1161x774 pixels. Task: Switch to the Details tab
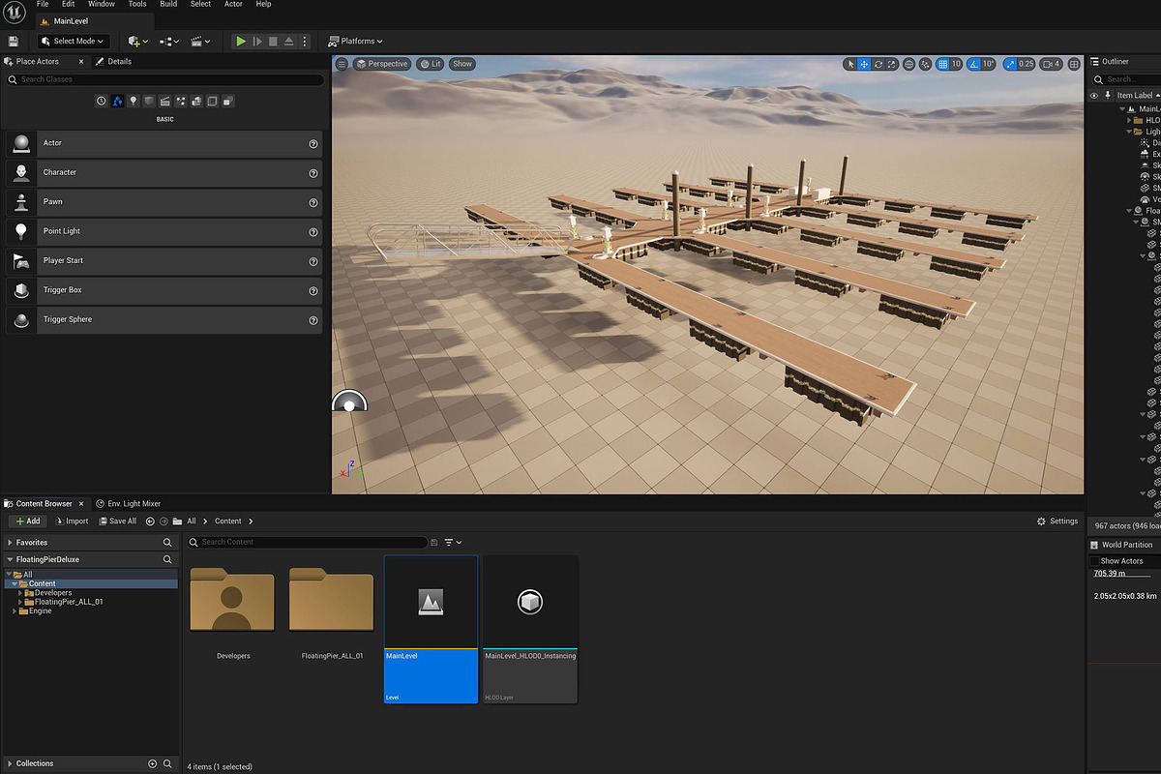click(114, 61)
